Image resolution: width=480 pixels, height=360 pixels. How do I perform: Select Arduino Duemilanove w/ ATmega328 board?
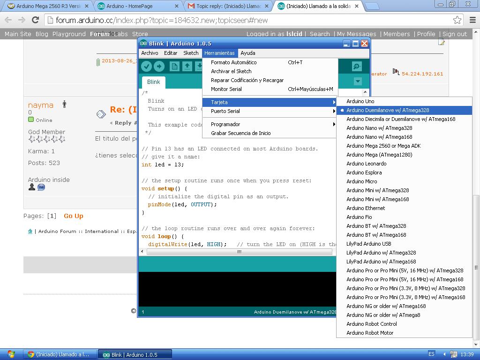(404, 110)
